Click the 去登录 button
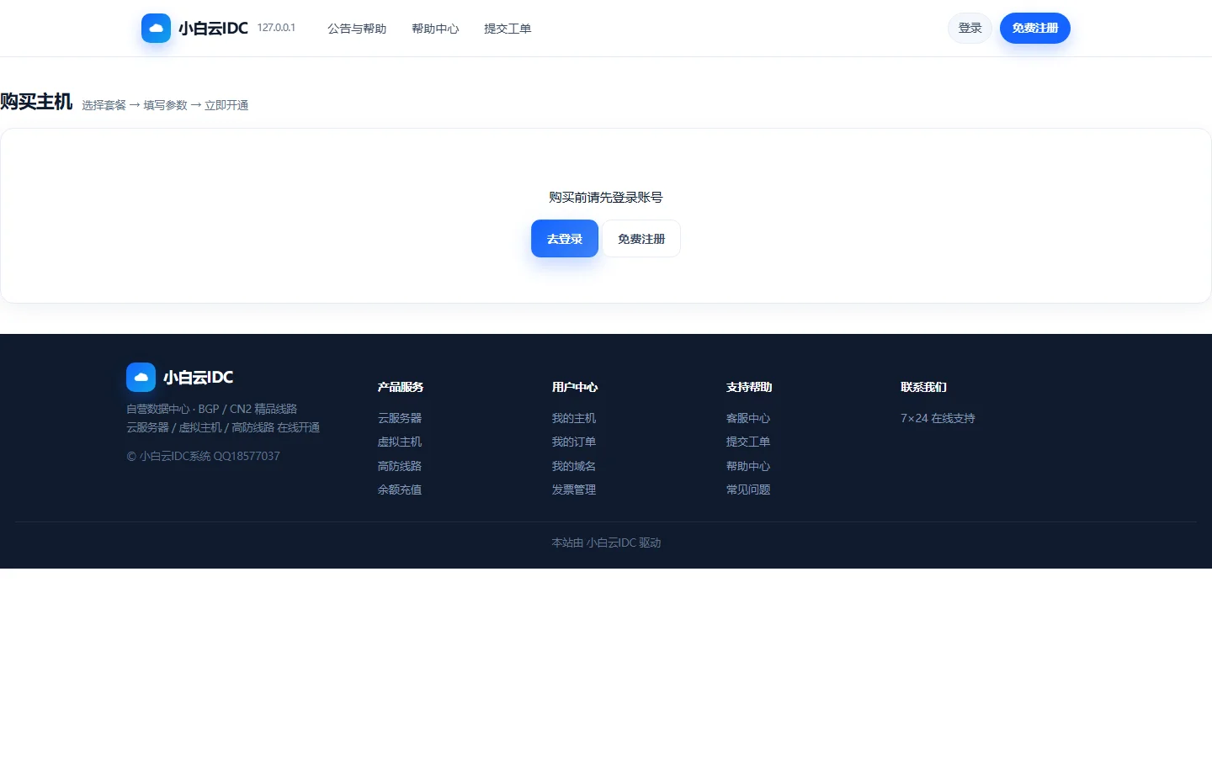The image size is (1212, 757). (x=565, y=239)
